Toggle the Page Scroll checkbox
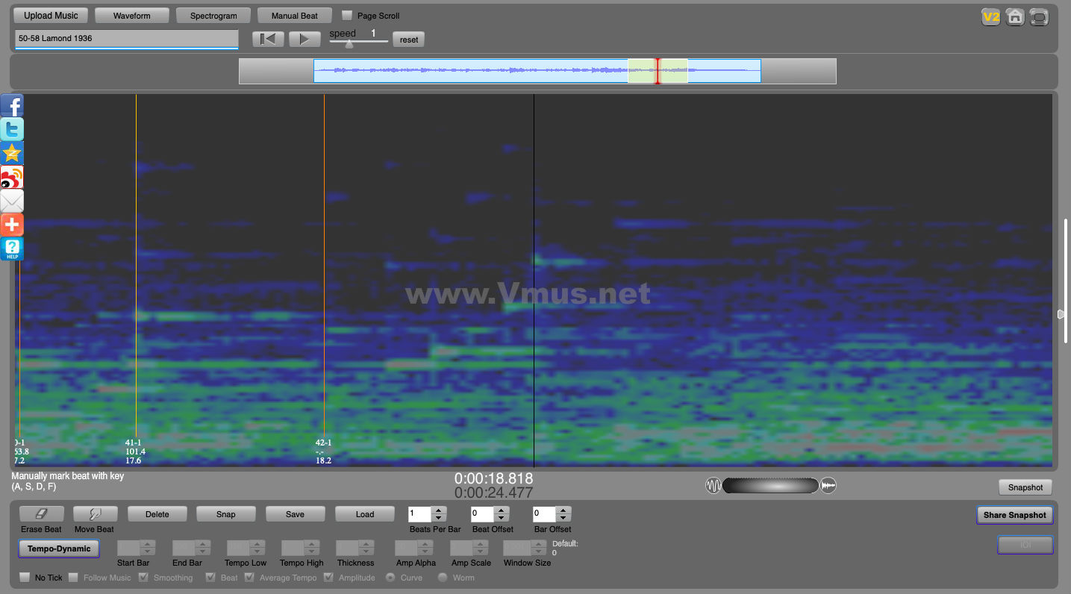 (x=347, y=15)
